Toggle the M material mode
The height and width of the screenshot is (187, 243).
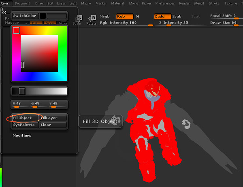click(x=138, y=17)
